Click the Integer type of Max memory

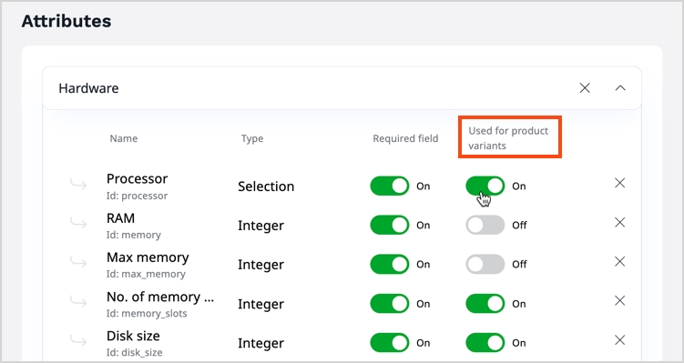point(260,265)
